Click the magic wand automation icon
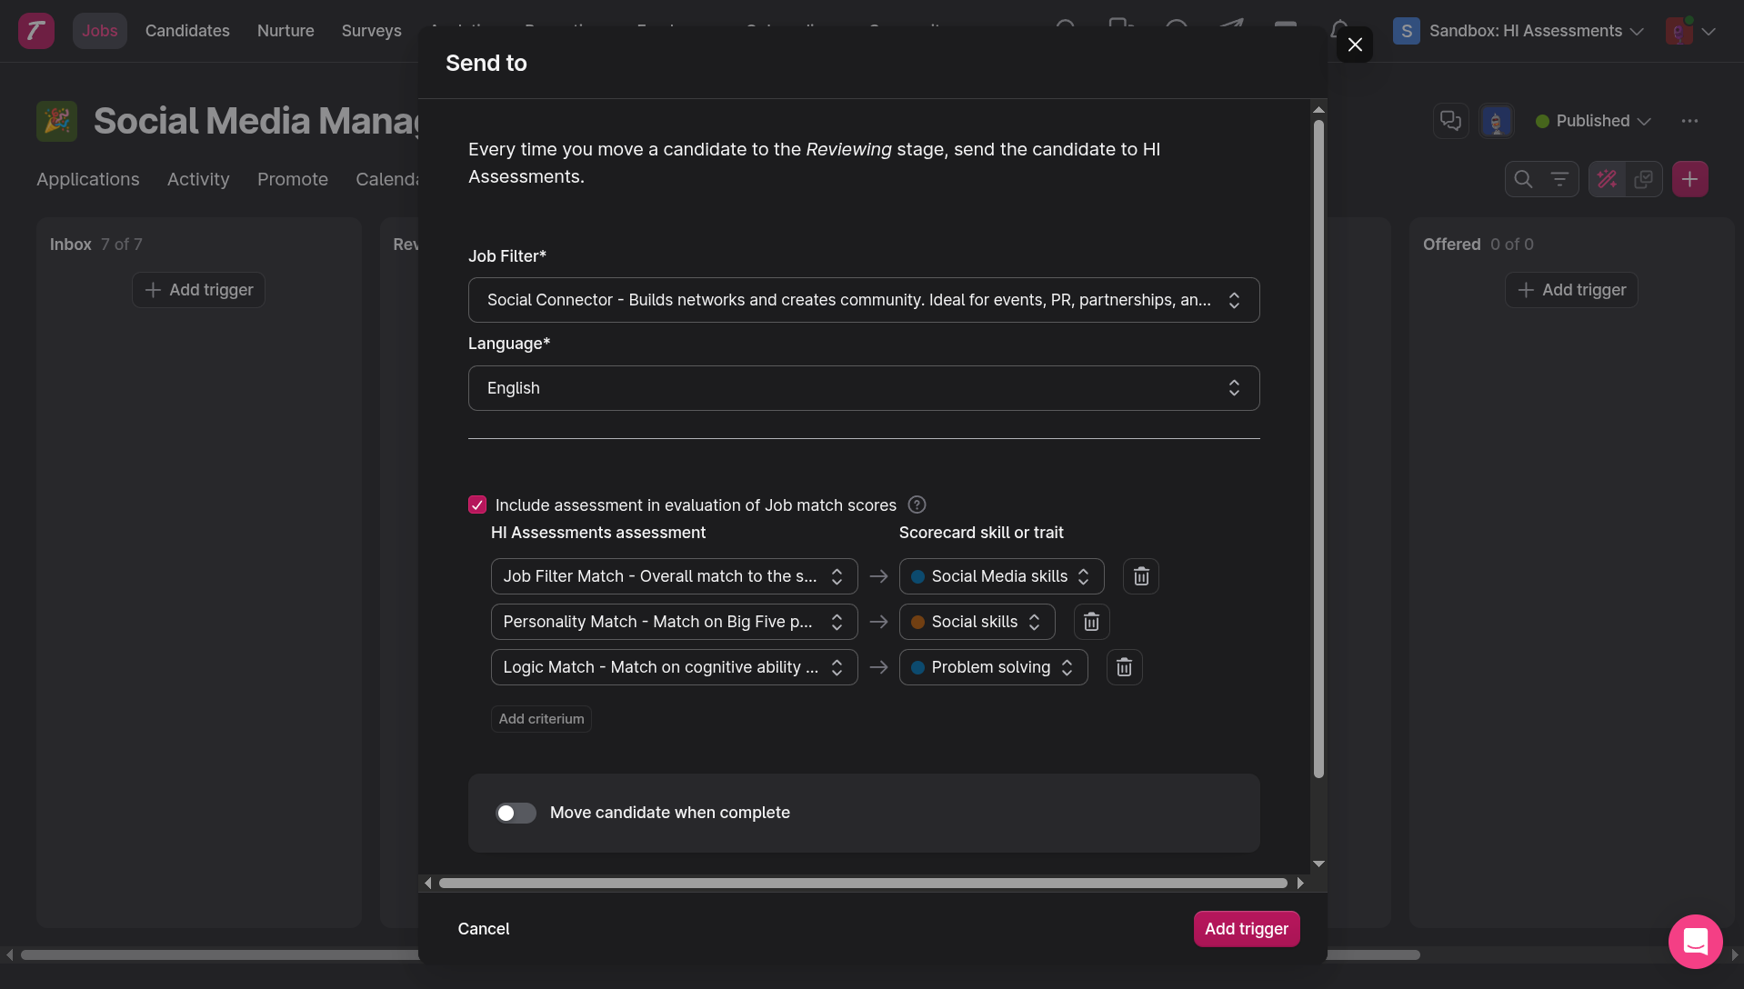The image size is (1744, 989). tap(1607, 180)
